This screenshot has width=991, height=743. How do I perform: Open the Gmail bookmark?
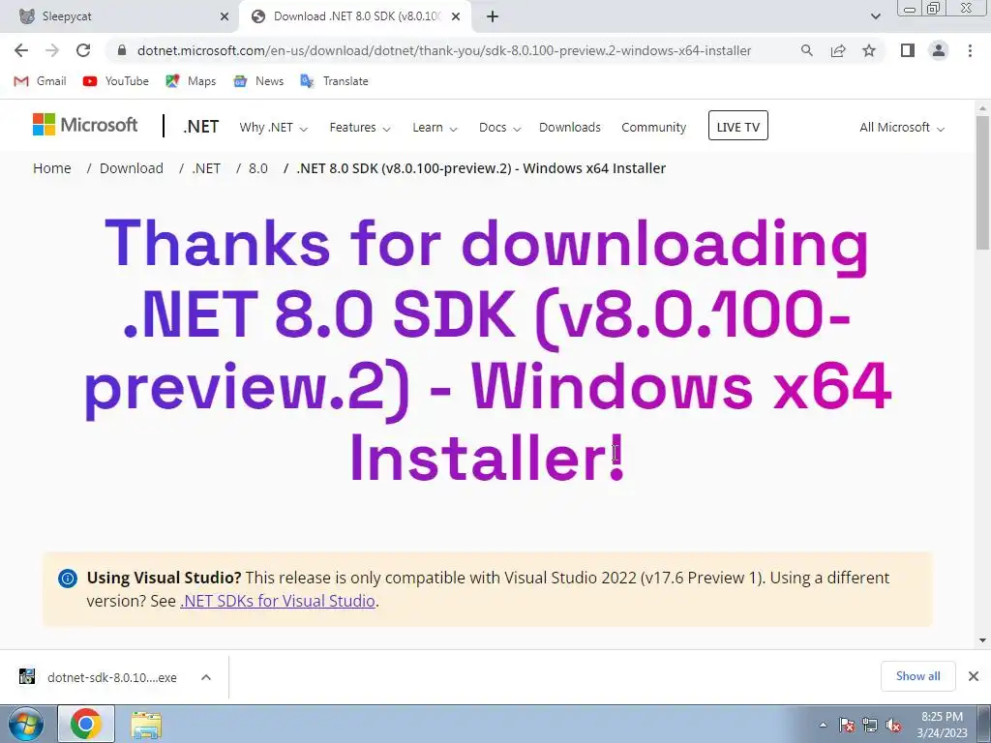[40, 81]
